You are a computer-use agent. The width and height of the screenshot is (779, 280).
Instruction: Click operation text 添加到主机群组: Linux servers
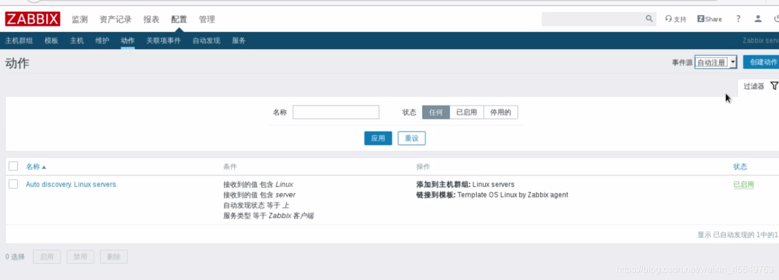(465, 184)
